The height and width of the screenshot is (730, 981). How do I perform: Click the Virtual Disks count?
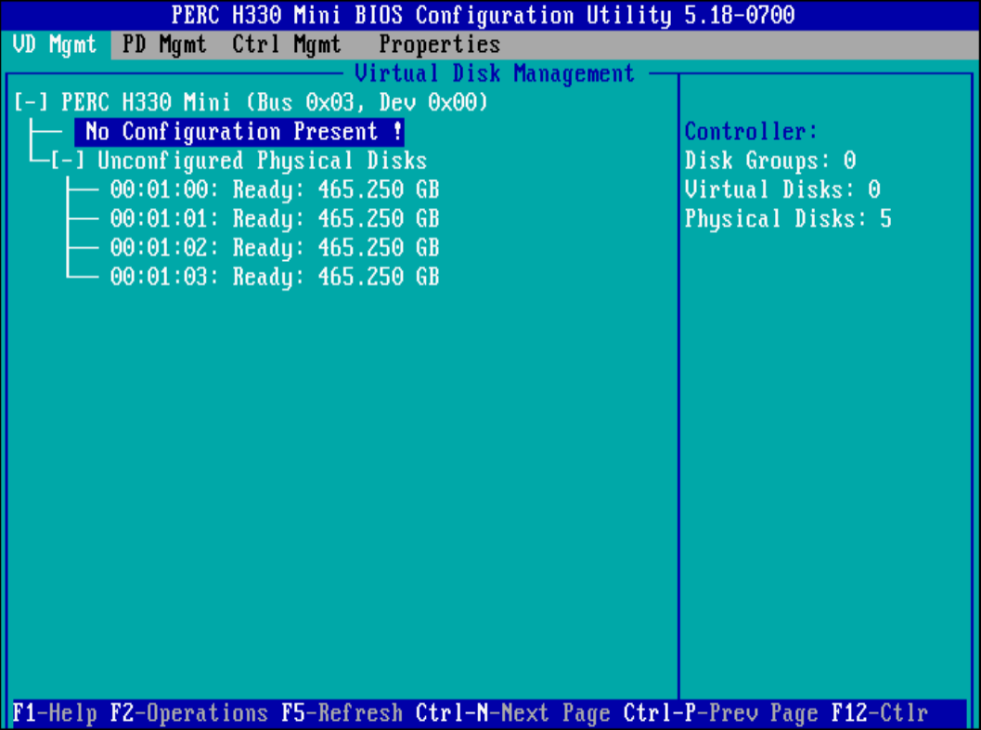coord(781,190)
